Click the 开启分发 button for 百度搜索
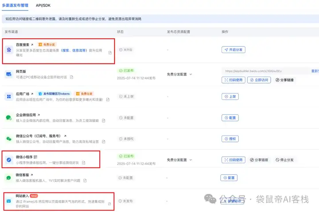319x212 pixels. point(233,50)
